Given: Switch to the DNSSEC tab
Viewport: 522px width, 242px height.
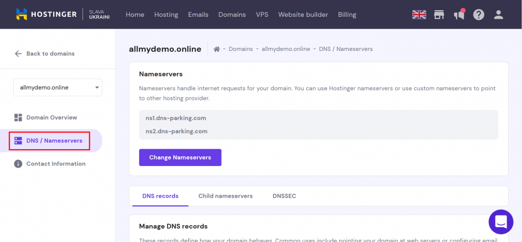Looking at the screenshot, I should pos(284,196).
